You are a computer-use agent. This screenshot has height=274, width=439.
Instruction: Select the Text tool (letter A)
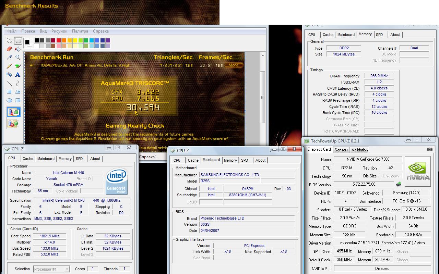18,75
